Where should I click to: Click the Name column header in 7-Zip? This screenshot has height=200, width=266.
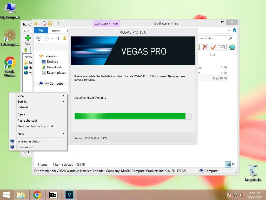click(28, 57)
